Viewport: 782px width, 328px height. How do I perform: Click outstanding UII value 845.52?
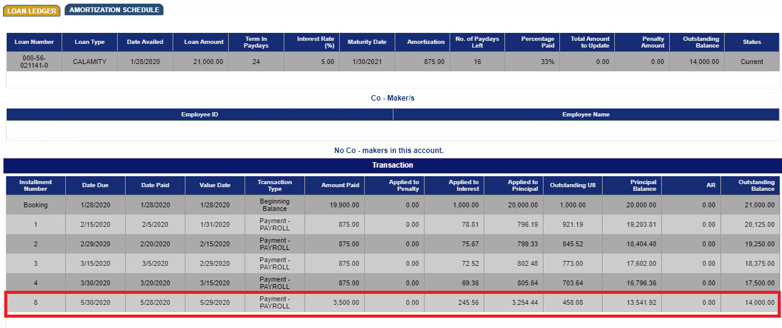pos(573,244)
